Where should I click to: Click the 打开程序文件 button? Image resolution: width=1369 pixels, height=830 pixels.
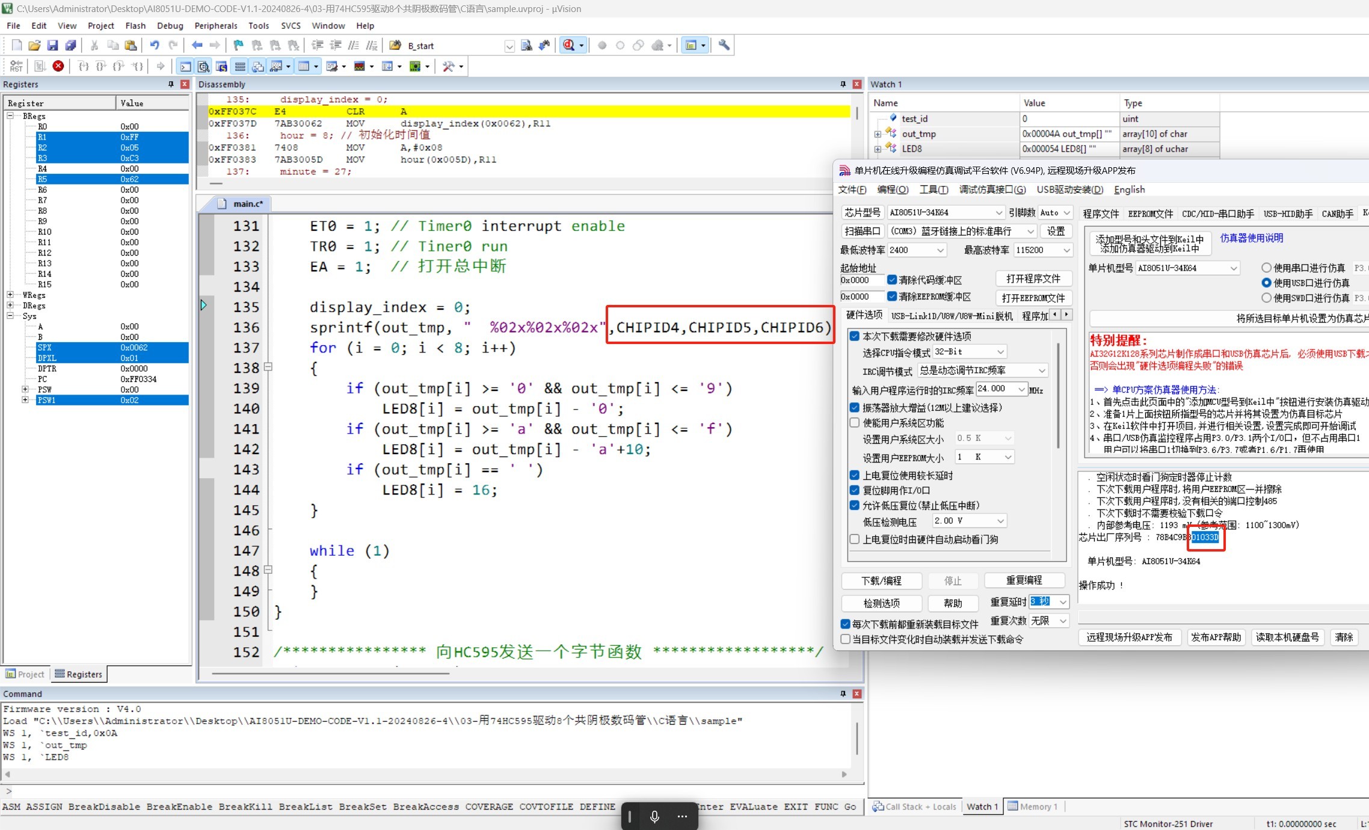pyautogui.click(x=1033, y=278)
